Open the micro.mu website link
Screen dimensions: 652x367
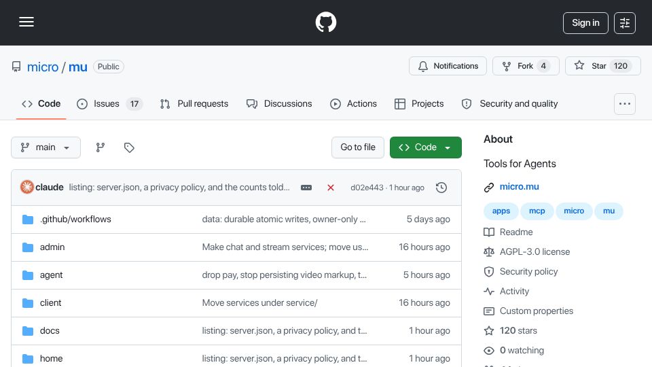520,187
